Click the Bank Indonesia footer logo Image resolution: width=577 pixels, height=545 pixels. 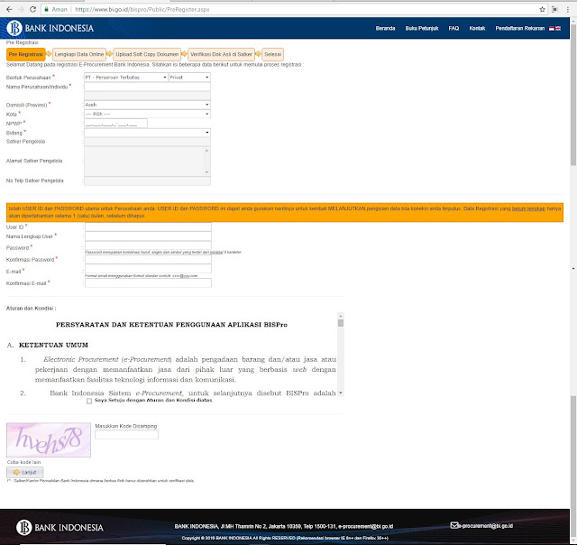(60, 527)
